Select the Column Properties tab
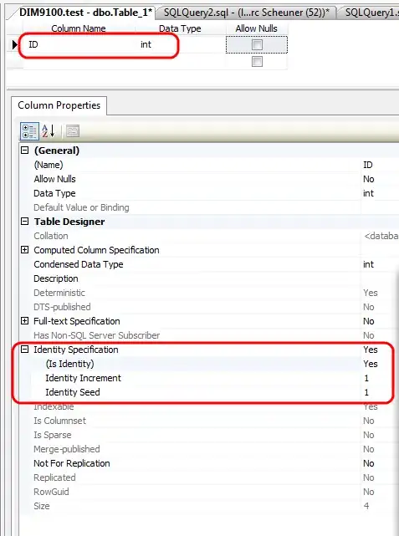399x536 pixels. [x=59, y=105]
